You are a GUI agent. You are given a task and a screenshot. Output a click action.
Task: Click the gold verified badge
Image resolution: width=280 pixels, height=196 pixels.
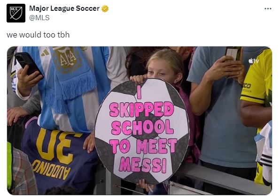tap(105, 8)
